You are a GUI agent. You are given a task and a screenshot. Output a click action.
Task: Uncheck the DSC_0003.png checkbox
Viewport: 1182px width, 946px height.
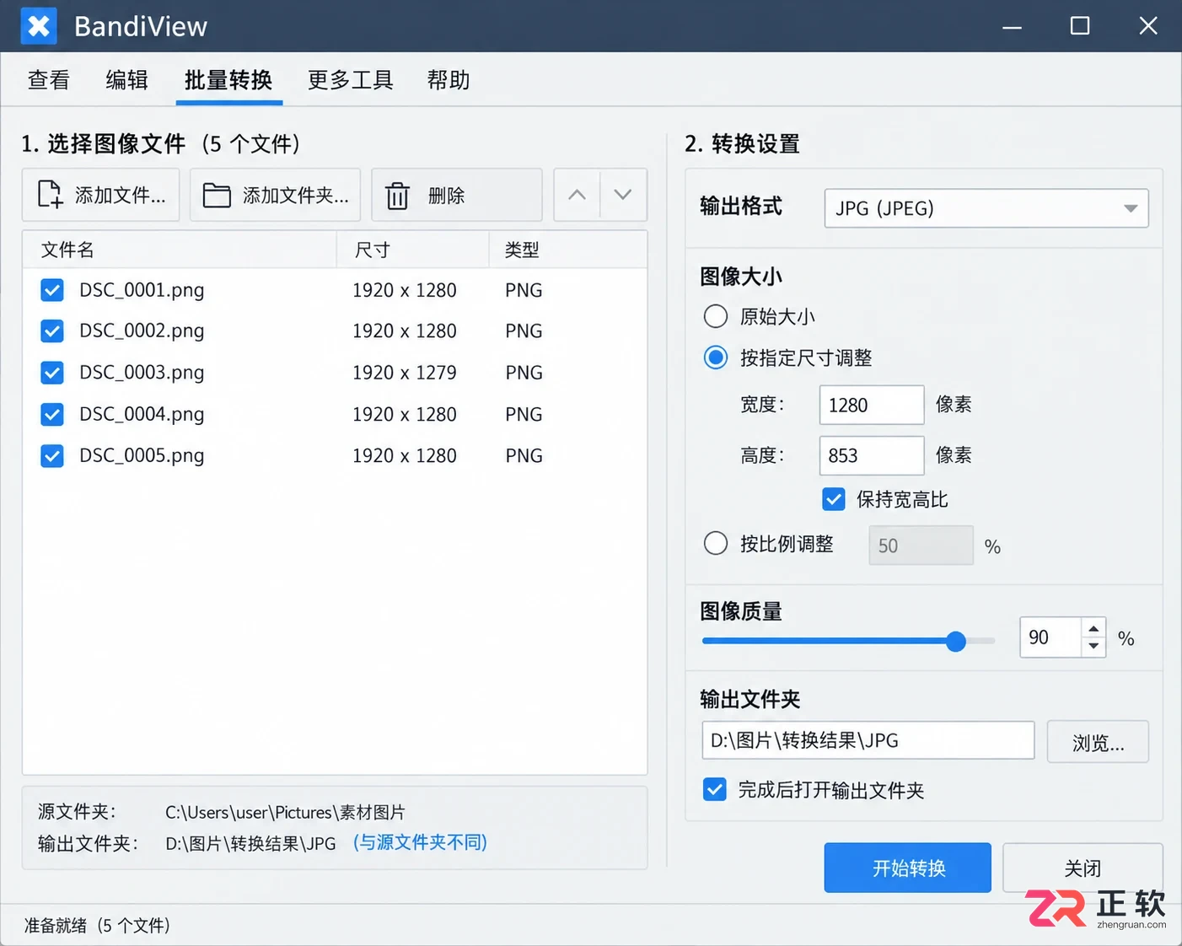tap(52, 373)
